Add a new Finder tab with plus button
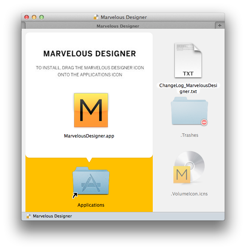246x250 pixels. coord(220,25)
